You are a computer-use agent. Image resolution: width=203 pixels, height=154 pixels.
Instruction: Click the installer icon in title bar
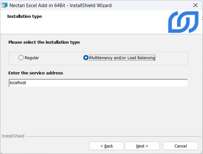point(5,5)
